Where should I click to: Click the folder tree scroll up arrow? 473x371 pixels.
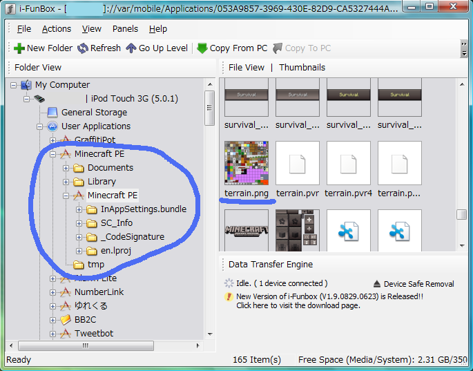[210, 84]
